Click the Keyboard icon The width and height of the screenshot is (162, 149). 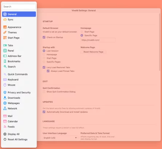click(5, 79)
